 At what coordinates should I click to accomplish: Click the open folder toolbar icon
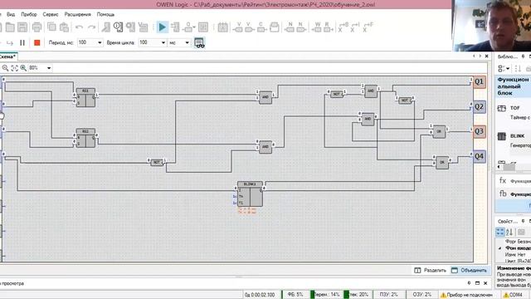[x=10, y=27]
